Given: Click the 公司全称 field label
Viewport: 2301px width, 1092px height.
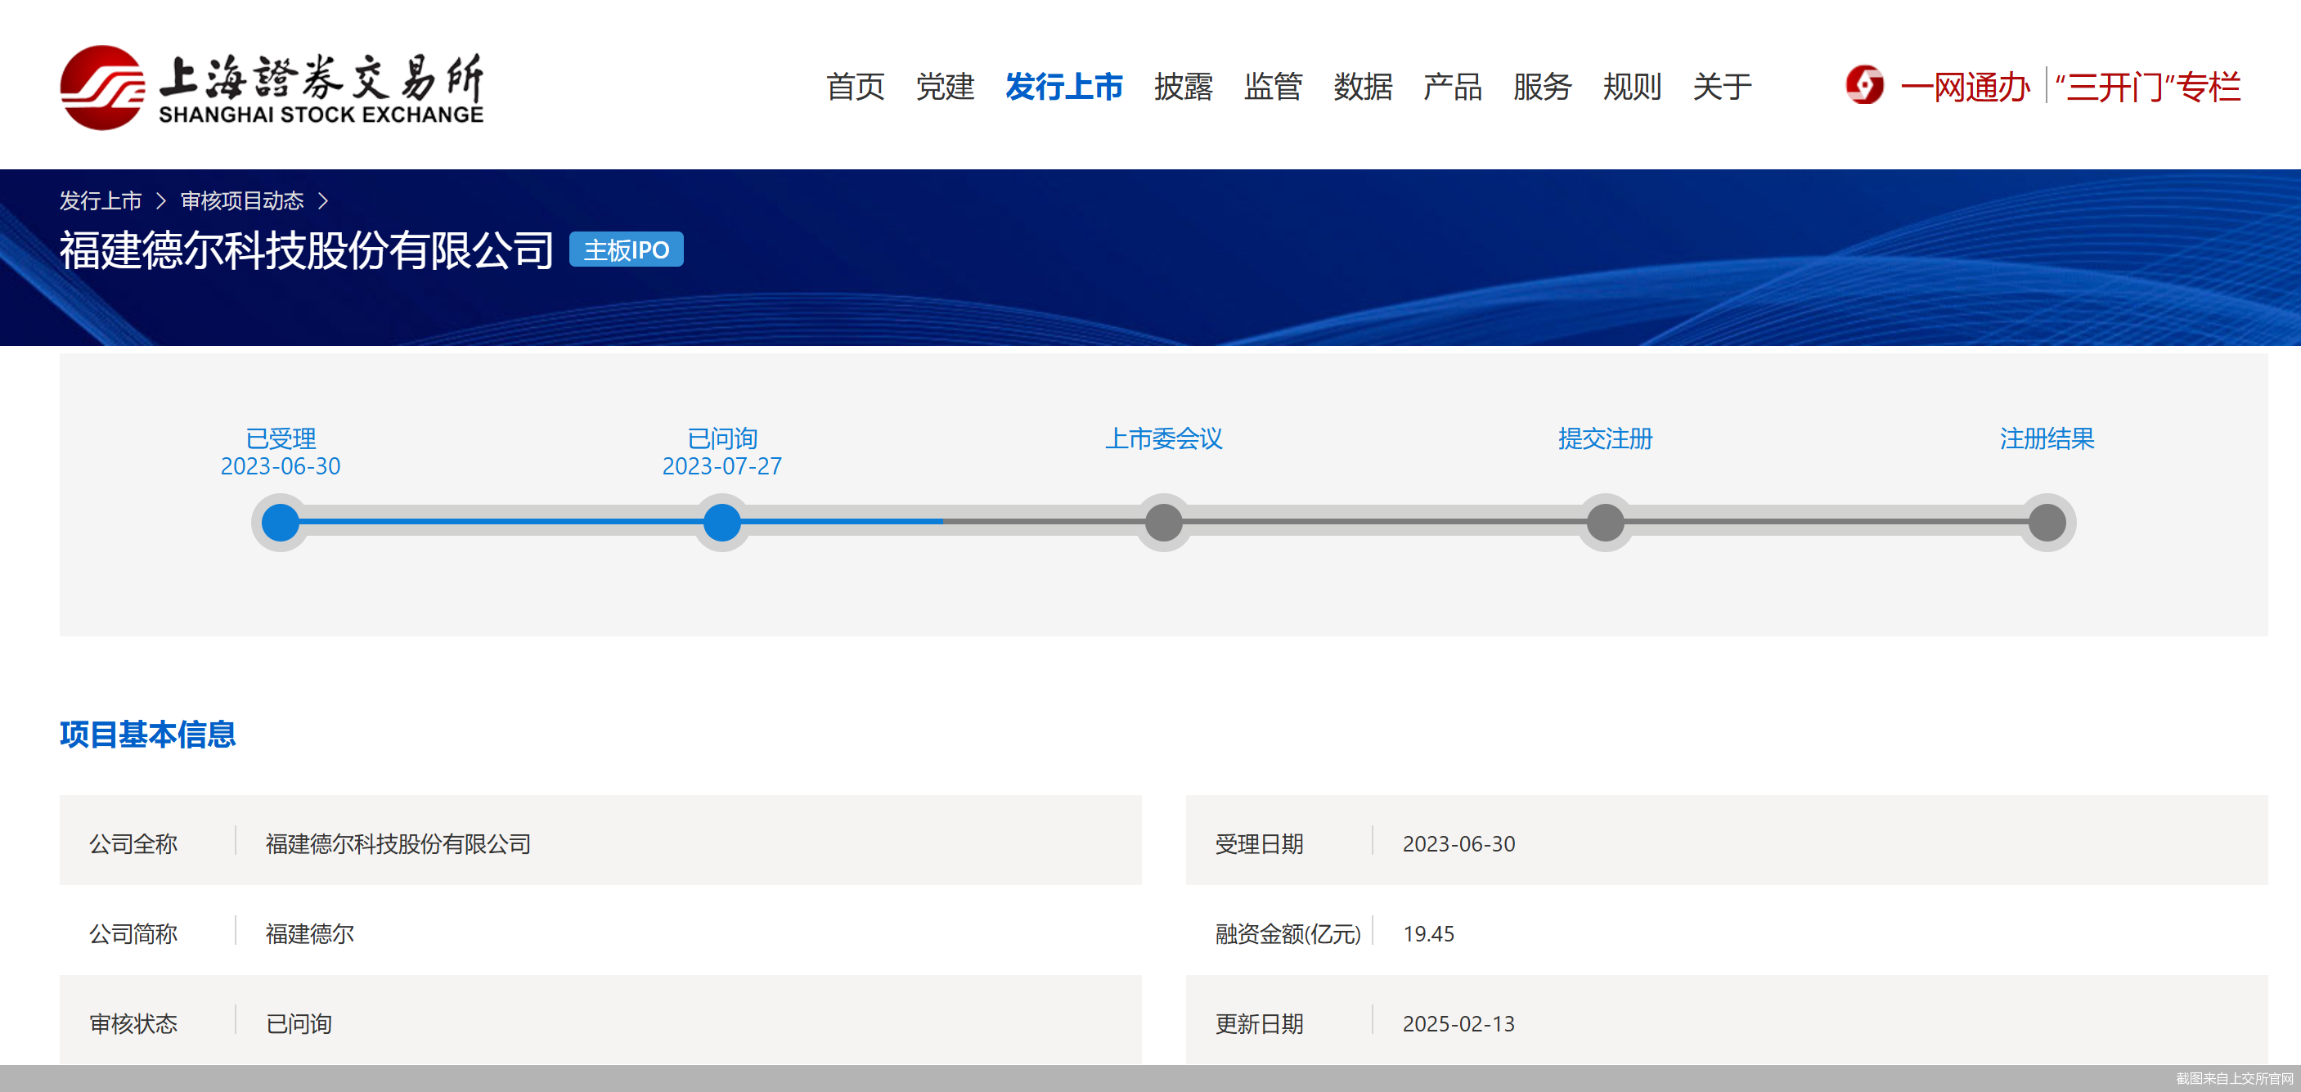Looking at the screenshot, I should pyautogui.click(x=133, y=844).
